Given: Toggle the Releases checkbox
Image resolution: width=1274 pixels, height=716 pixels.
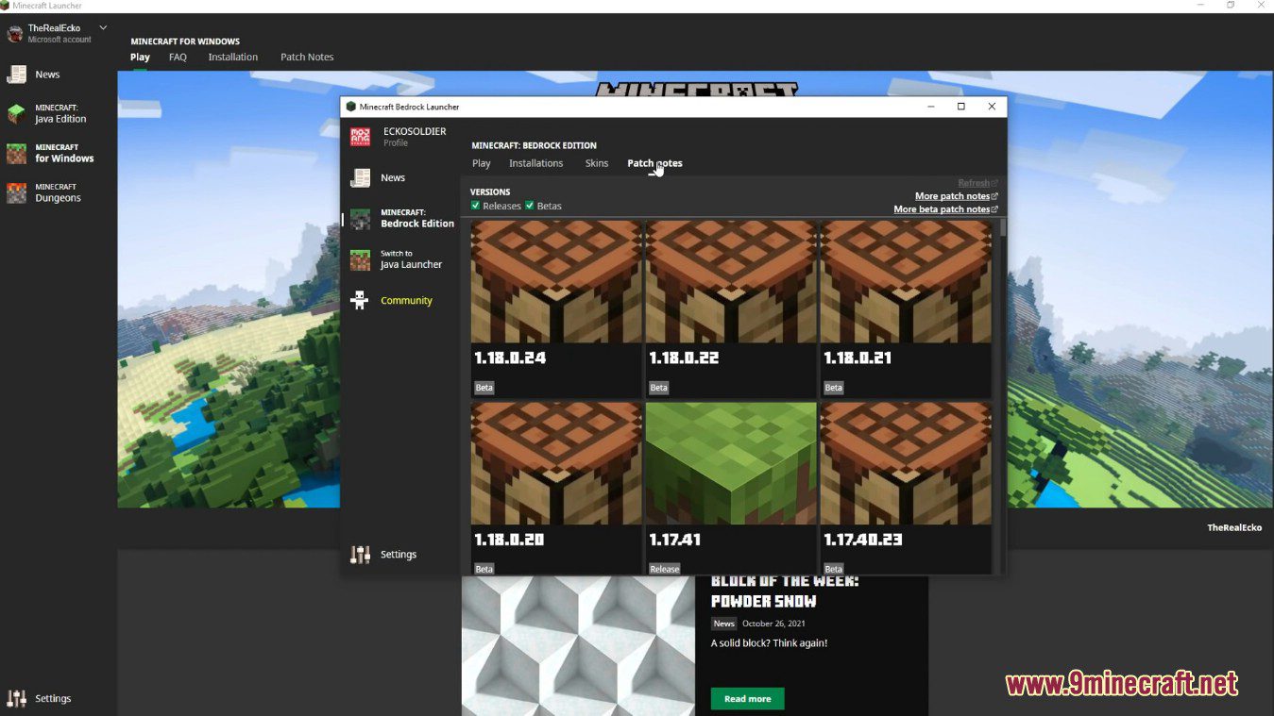Looking at the screenshot, I should (475, 206).
